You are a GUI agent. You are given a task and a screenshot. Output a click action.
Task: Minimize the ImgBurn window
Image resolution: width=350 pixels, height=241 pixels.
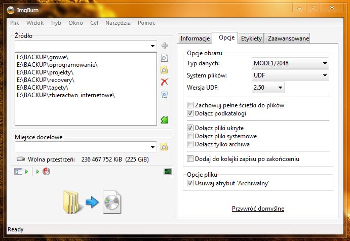pyautogui.click(x=299, y=8)
